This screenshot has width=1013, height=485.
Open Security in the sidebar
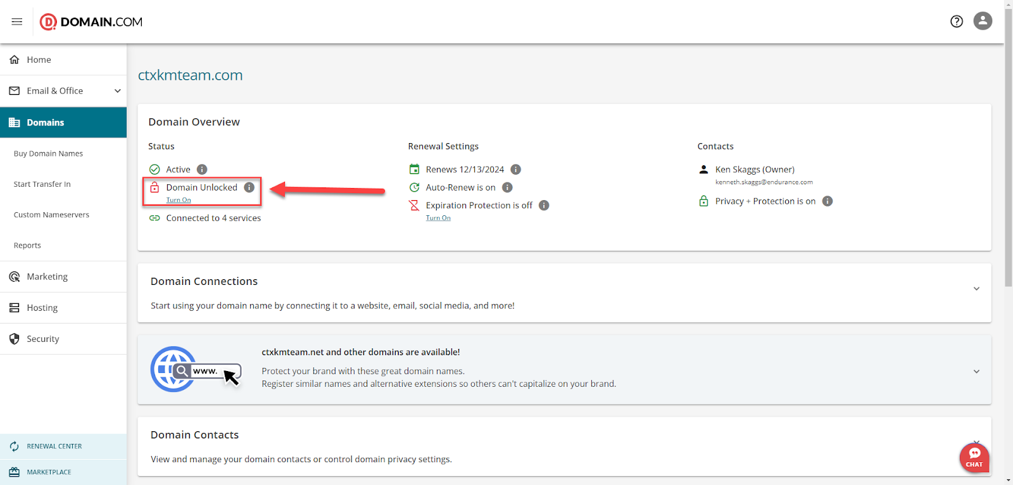tap(63, 339)
